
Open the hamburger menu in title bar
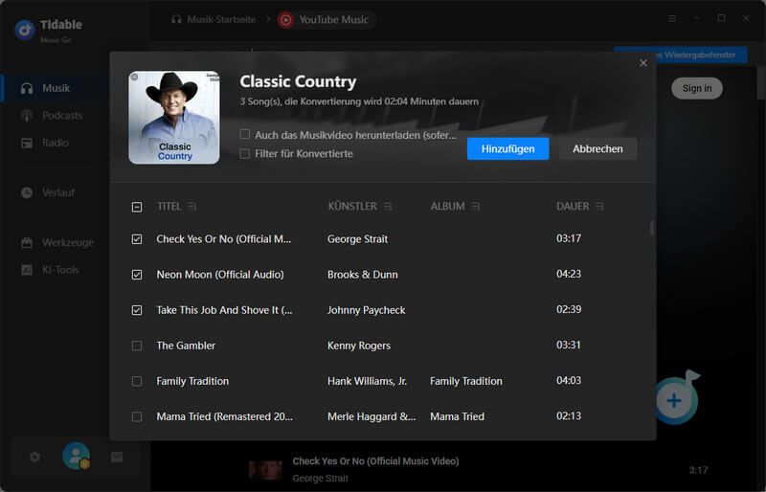(x=672, y=18)
